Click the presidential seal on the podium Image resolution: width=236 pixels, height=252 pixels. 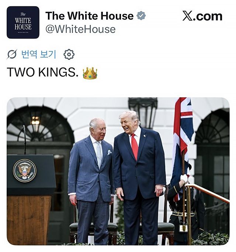coord(25,171)
